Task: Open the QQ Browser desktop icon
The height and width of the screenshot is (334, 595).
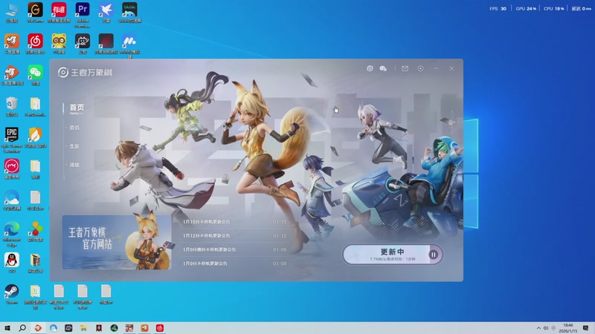Action: pyautogui.click(x=12, y=200)
